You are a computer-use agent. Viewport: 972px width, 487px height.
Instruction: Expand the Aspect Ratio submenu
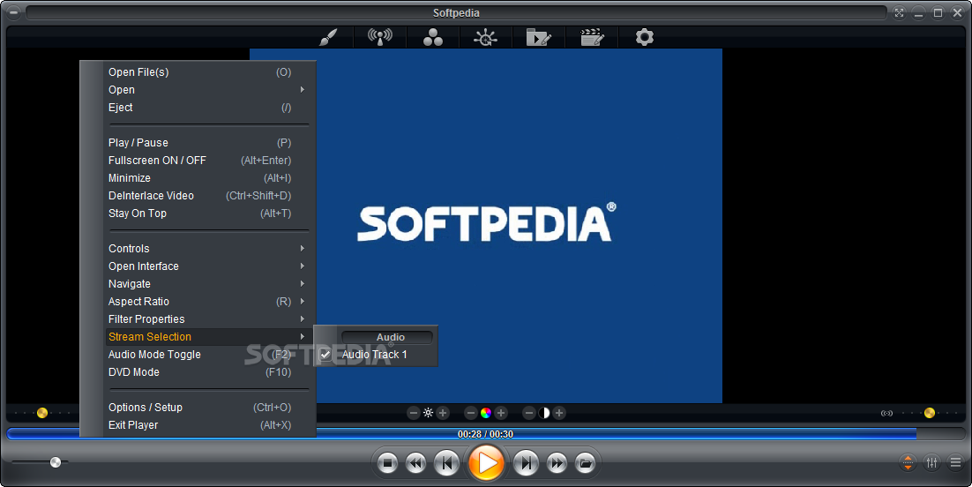click(x=206, y=302)
